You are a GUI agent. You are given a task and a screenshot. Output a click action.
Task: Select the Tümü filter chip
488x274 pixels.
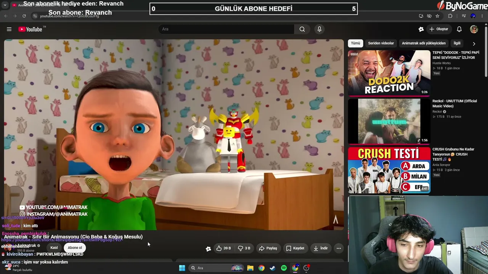point(355,43)
